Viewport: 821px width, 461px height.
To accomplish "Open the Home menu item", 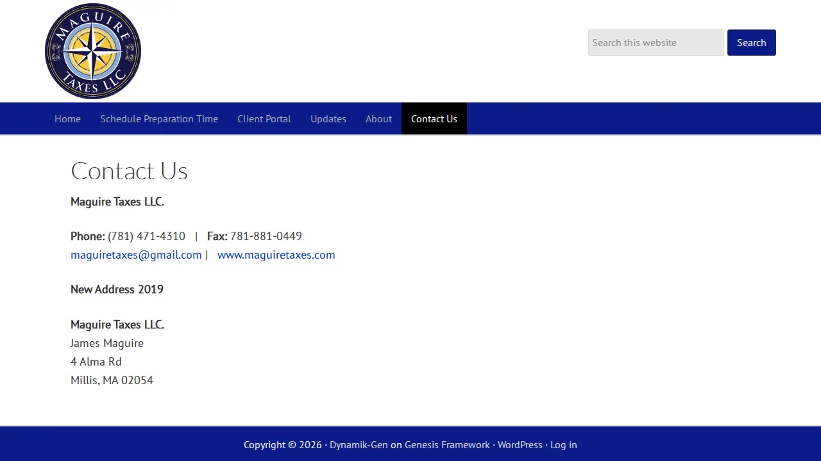I will tap(67, 118).
